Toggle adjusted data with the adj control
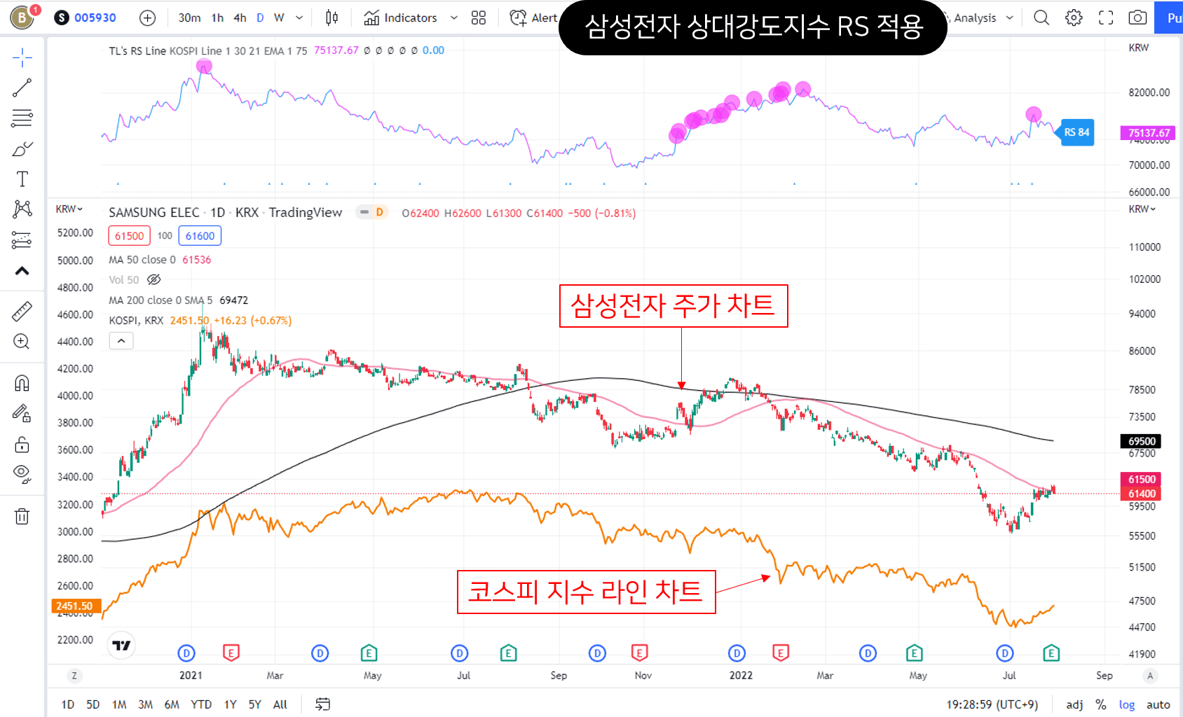The image size is (1183, 717). 1074,704
